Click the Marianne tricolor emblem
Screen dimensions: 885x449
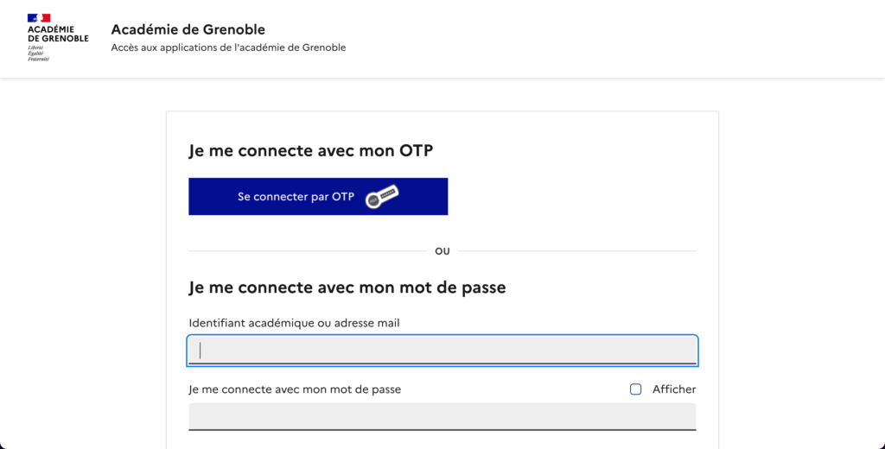[39, 17]
